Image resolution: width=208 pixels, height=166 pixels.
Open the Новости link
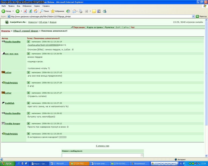coord(33,22)
